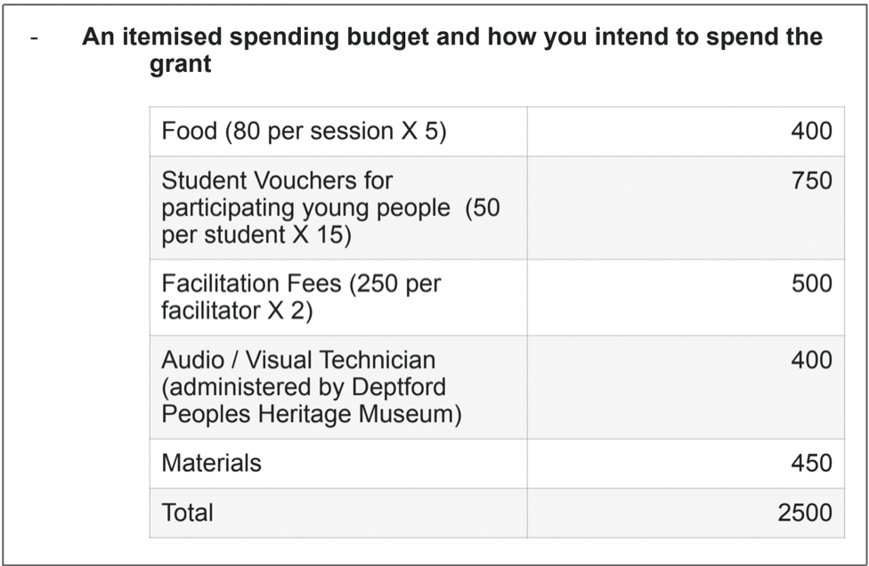Click the heading about itemised spending budget
This screenshot has width=869, height=566.
(452, 50)
